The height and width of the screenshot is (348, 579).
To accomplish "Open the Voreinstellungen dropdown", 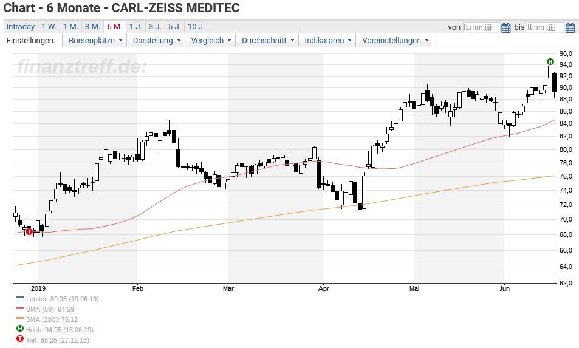I will coord(395,40).
